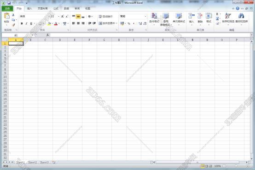Open AutoSum dropdown arrow
Viewport: 255px width, 170px height.
(x=220, y=14)
